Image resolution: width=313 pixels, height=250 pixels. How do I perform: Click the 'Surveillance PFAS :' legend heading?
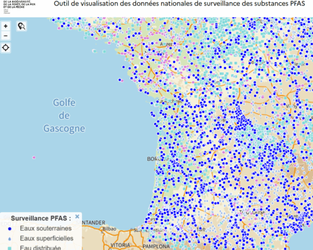tap(41, 218)
